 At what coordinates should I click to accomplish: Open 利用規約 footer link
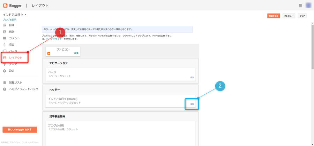(4, 143)
